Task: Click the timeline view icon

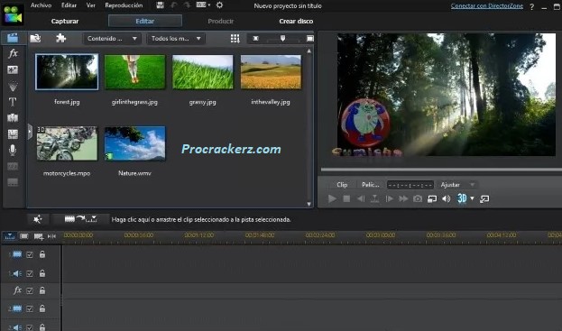Action: coord(10,236)
